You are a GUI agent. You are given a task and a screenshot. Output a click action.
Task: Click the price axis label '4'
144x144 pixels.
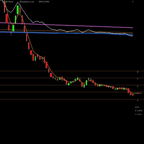[x=138, y=101]
